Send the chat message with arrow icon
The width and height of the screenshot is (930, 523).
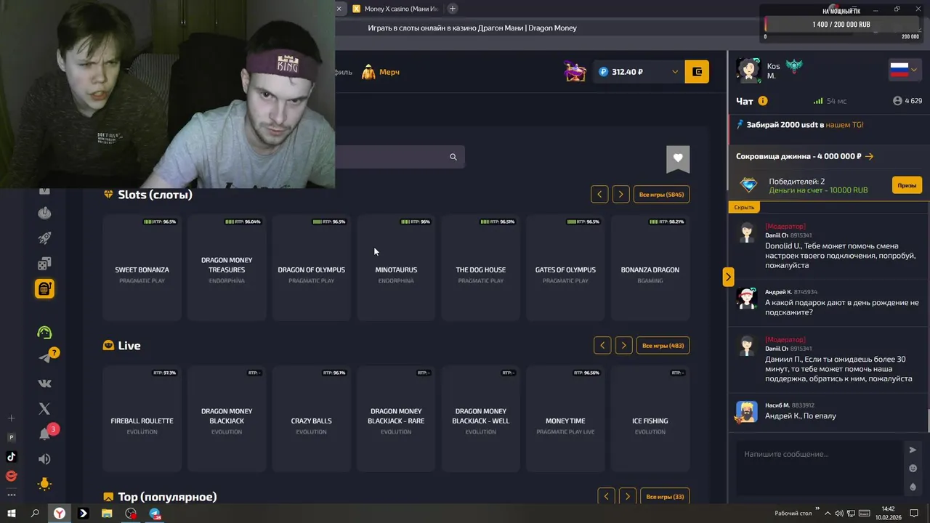pos(913,450)
